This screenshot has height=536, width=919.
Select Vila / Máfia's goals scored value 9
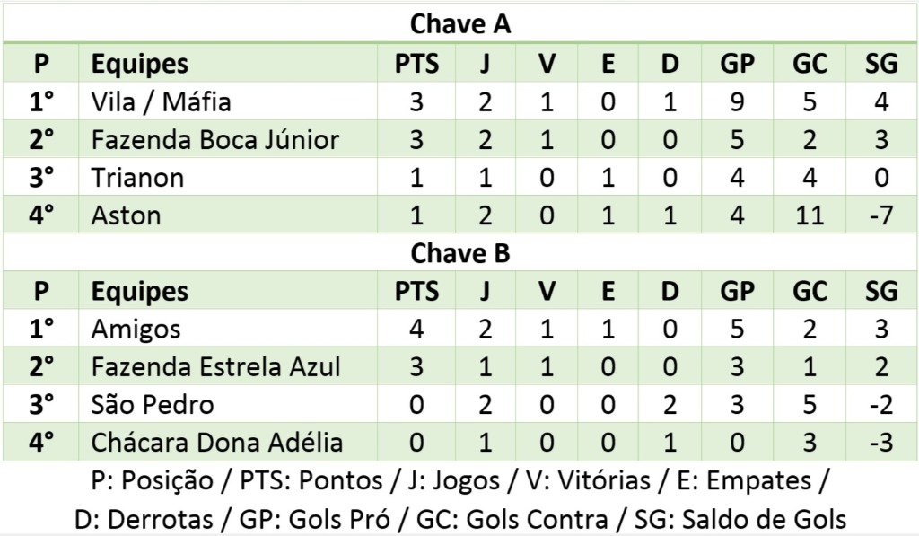coord(737,101)
